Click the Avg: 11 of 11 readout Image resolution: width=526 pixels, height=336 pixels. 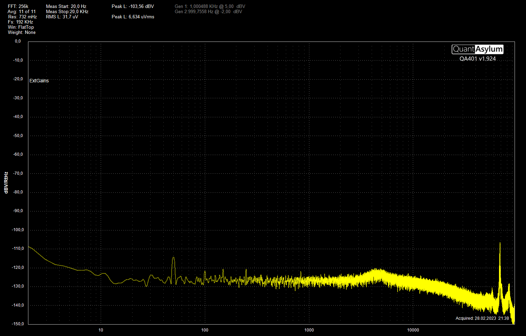tap(21, 11)
